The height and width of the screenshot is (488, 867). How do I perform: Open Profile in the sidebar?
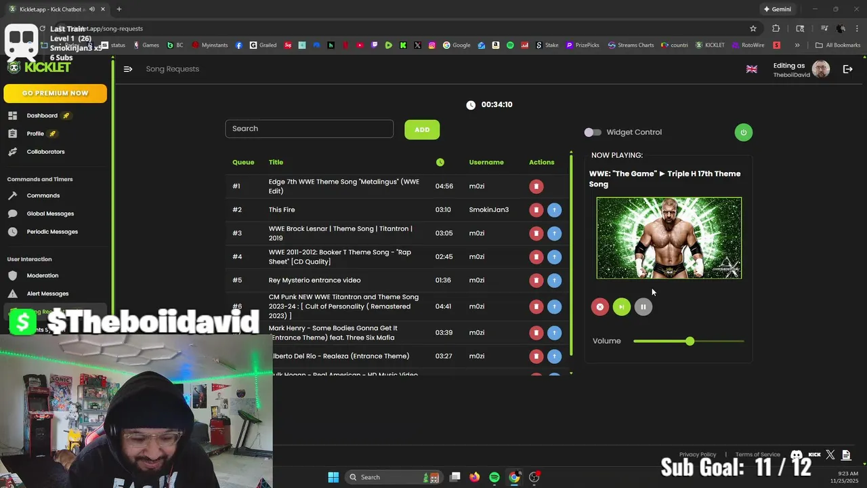35,134
